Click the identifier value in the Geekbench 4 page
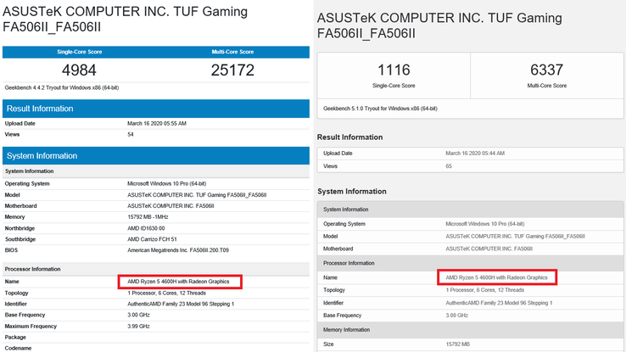The width and height of the screenshot is (626, 352). pyautogui.click(x=181, y=305)
